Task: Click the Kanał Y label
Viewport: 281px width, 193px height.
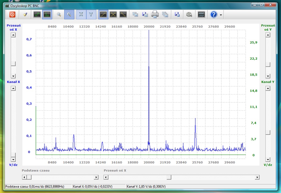Action: pyautogui.click(x=268, y=82)
